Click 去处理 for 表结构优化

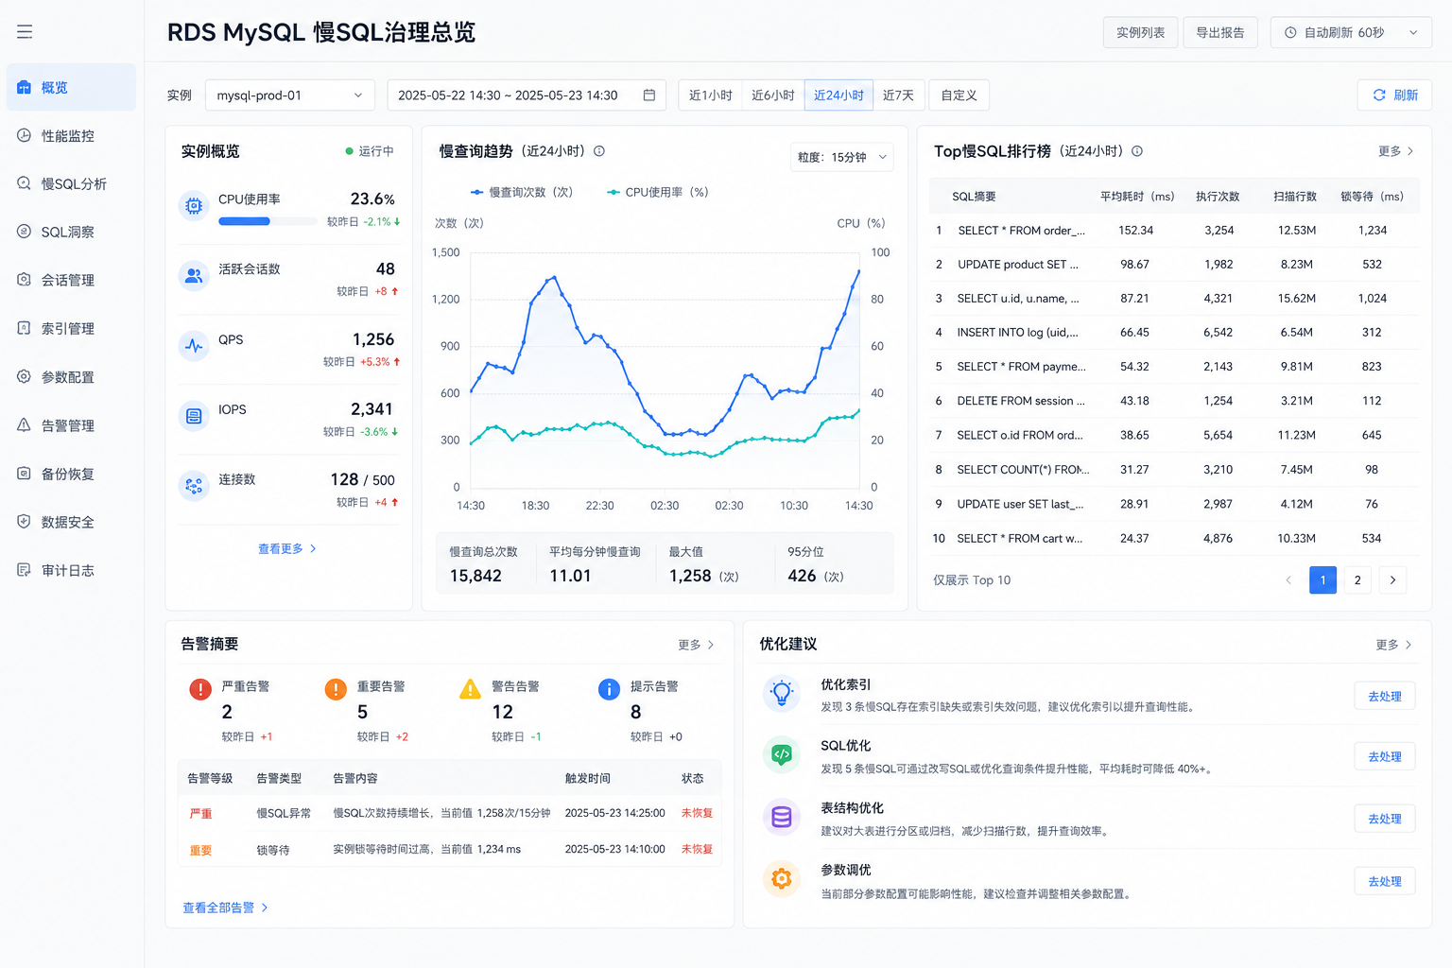click(x=1385, y=819)
